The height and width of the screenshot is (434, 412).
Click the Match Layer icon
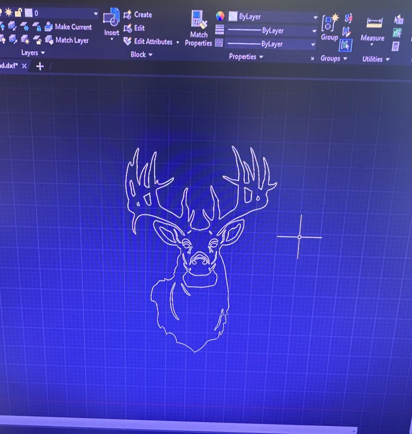49,40
